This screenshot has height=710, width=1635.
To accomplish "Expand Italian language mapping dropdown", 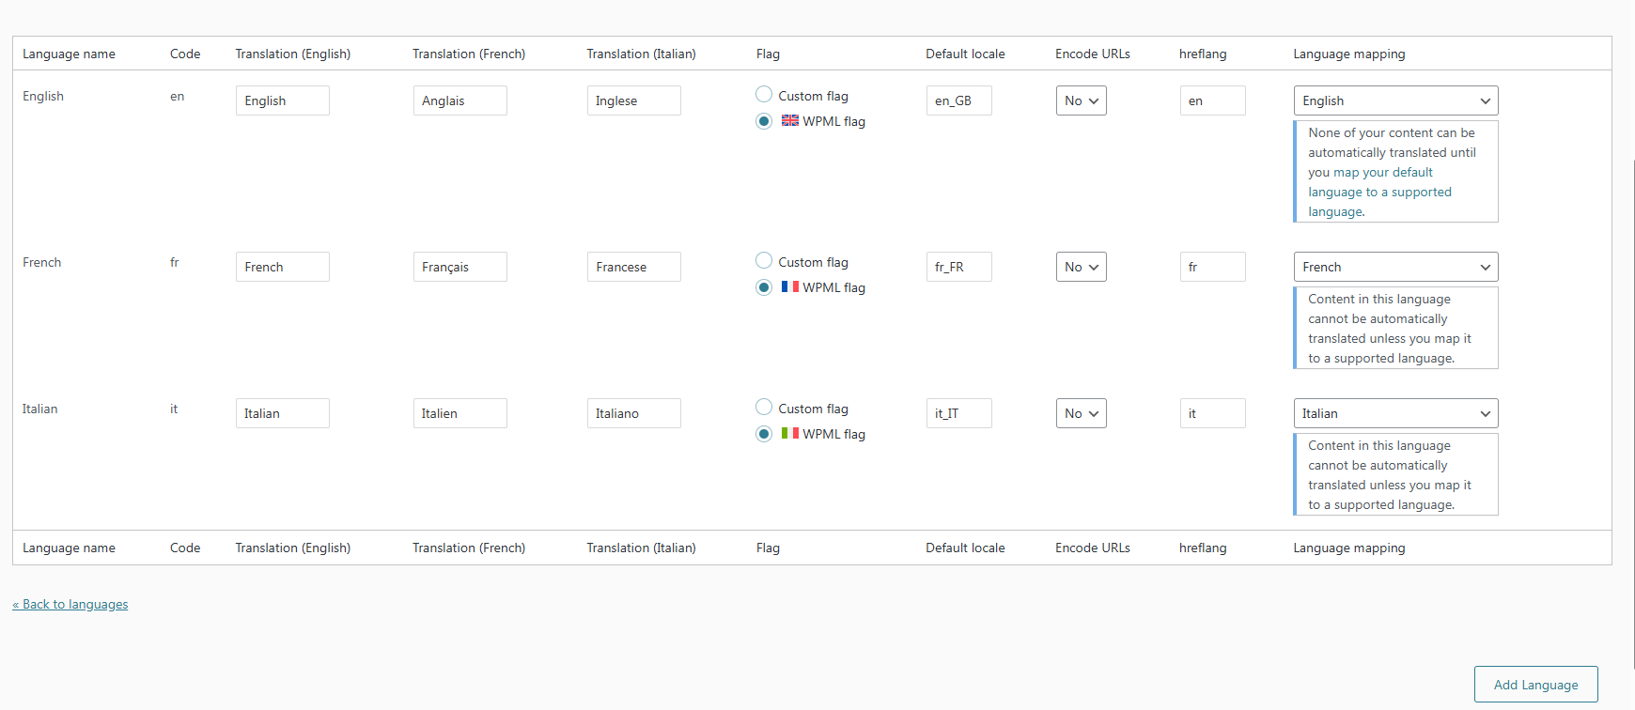I will [x=1395, y=413].
